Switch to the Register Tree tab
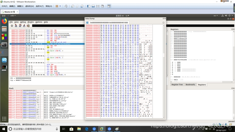The image size is (235, 132). (x=177, y=85)
